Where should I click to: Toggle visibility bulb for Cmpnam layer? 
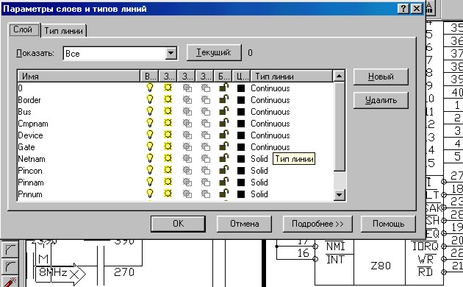(150, 123)
